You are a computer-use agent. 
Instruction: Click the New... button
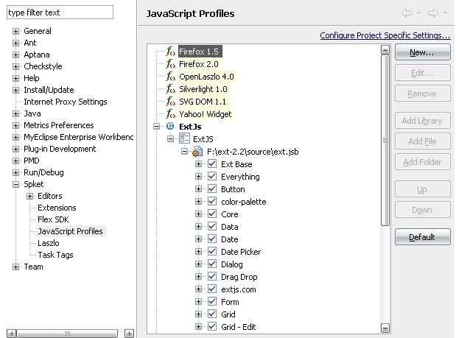point(423,52)
